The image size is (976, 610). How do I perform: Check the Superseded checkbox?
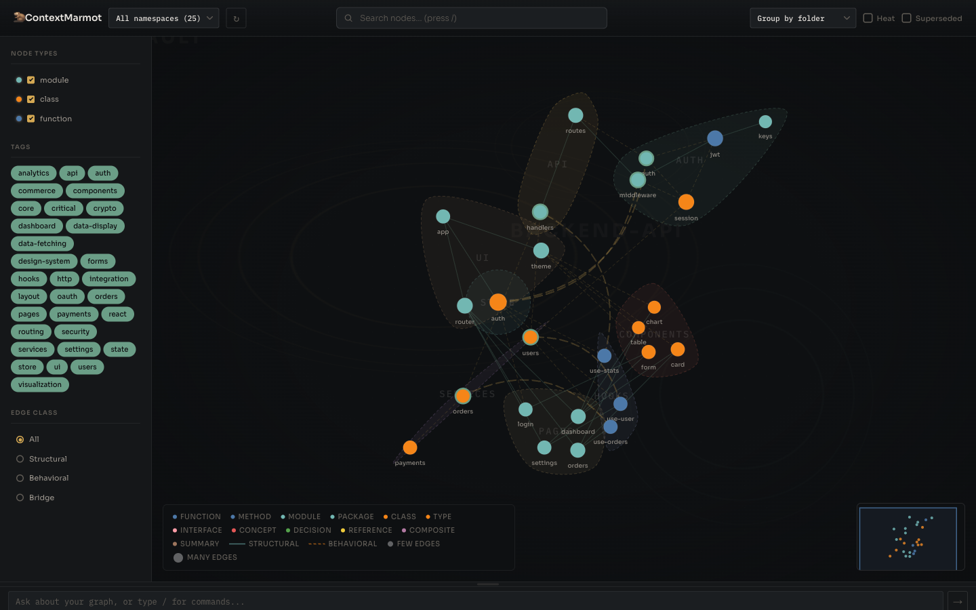point(906,18)
